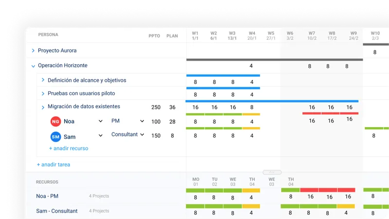Click the PERSONA column header

[48, 34]
